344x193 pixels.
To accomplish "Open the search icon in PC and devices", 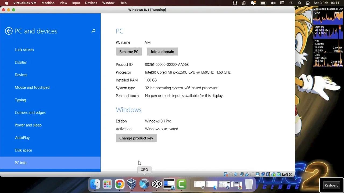I will pos(93,31).
